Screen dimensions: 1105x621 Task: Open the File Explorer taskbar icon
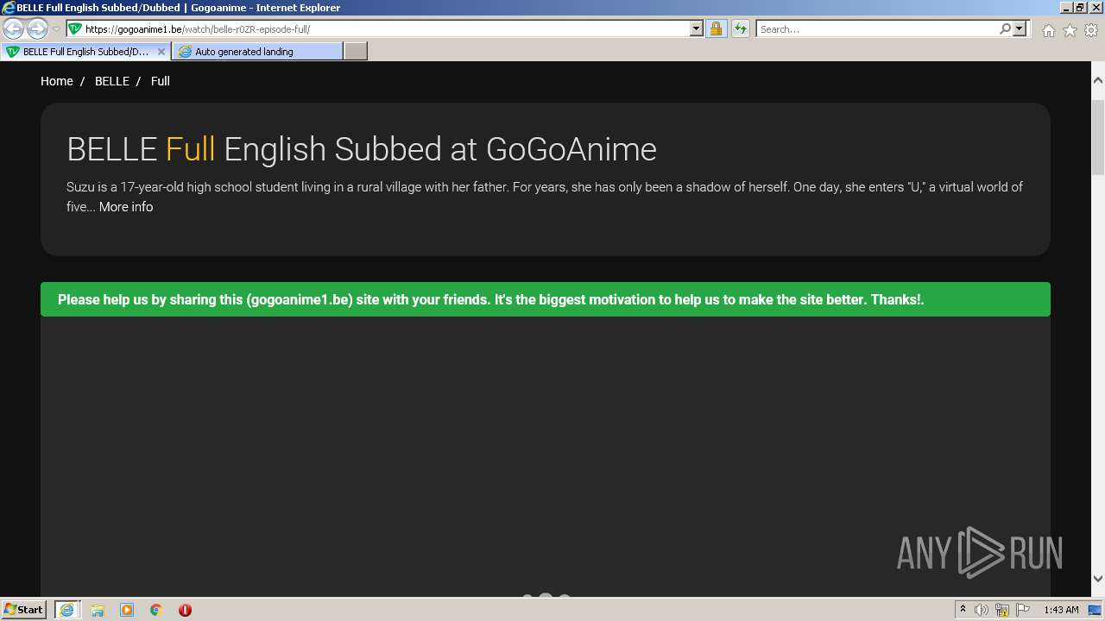point(98,610)
